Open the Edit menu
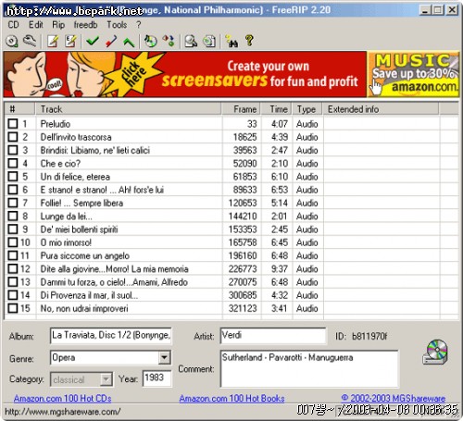463x421 pixels. click(x=36, y=25)
